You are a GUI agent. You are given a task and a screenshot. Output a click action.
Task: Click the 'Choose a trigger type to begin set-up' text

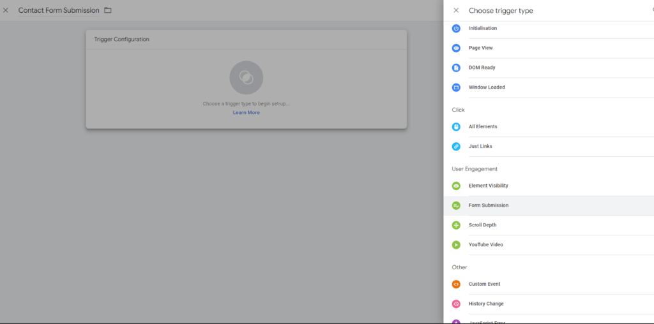246,104
